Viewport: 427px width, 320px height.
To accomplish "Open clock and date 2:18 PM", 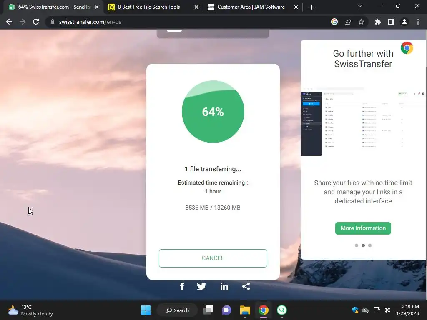I will (x=407, y=310).
